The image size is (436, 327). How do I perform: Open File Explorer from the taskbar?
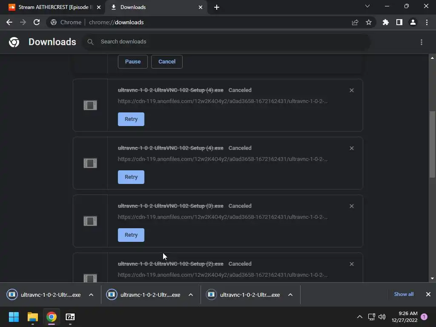coord(32,317)
